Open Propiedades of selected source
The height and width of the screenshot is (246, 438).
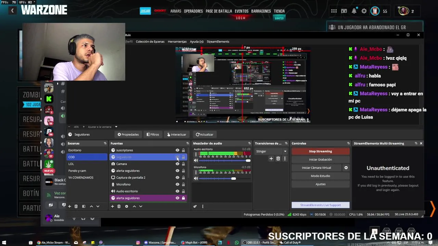point(128,135)
